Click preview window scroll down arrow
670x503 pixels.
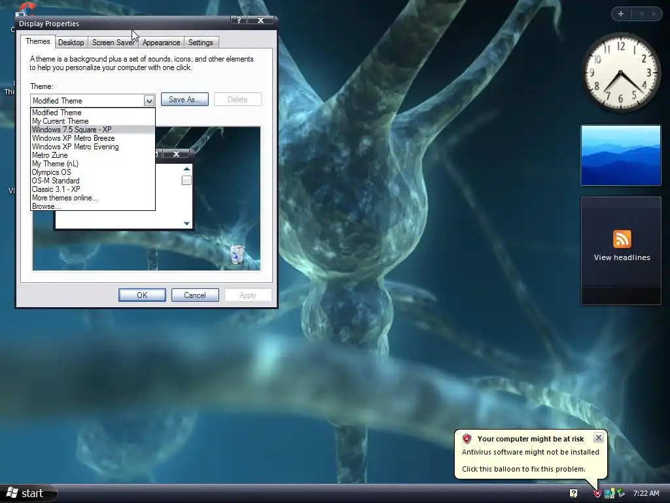(186, 223)
